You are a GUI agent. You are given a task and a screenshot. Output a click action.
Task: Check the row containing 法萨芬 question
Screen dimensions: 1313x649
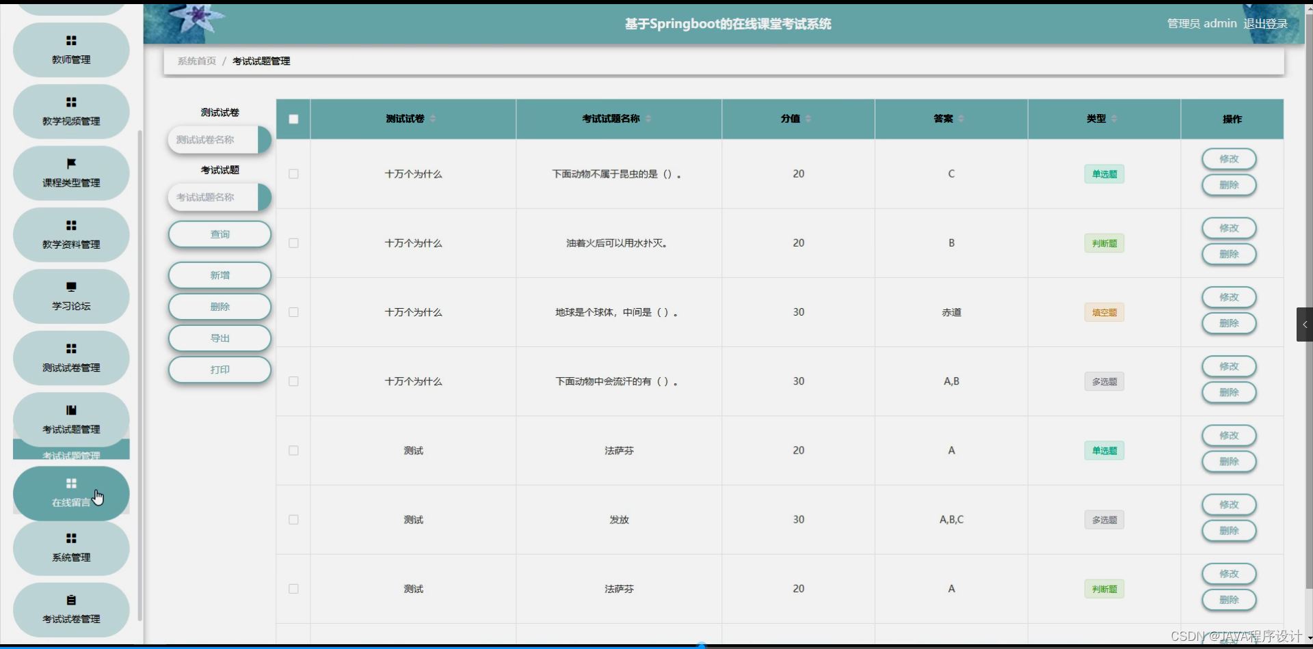coord(293,450)
